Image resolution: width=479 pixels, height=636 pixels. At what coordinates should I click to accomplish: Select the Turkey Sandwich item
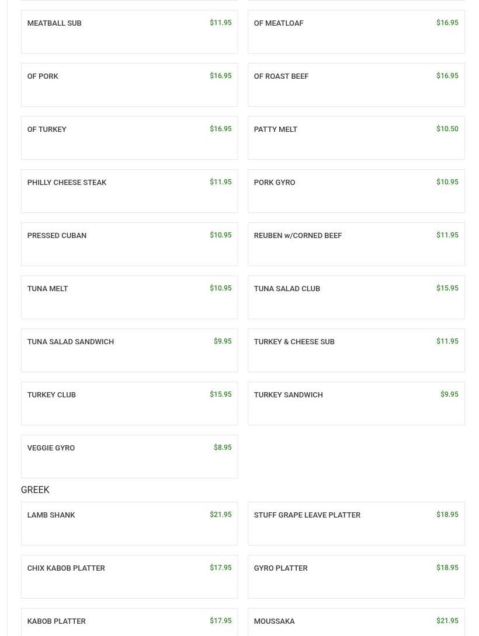pyautogui.click(x=356, y=404)
